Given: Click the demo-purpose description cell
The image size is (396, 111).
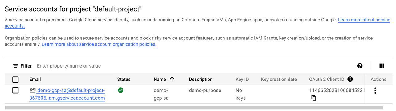Looking at the screenshot, I should pyautogui.click(x=205, y=91).
